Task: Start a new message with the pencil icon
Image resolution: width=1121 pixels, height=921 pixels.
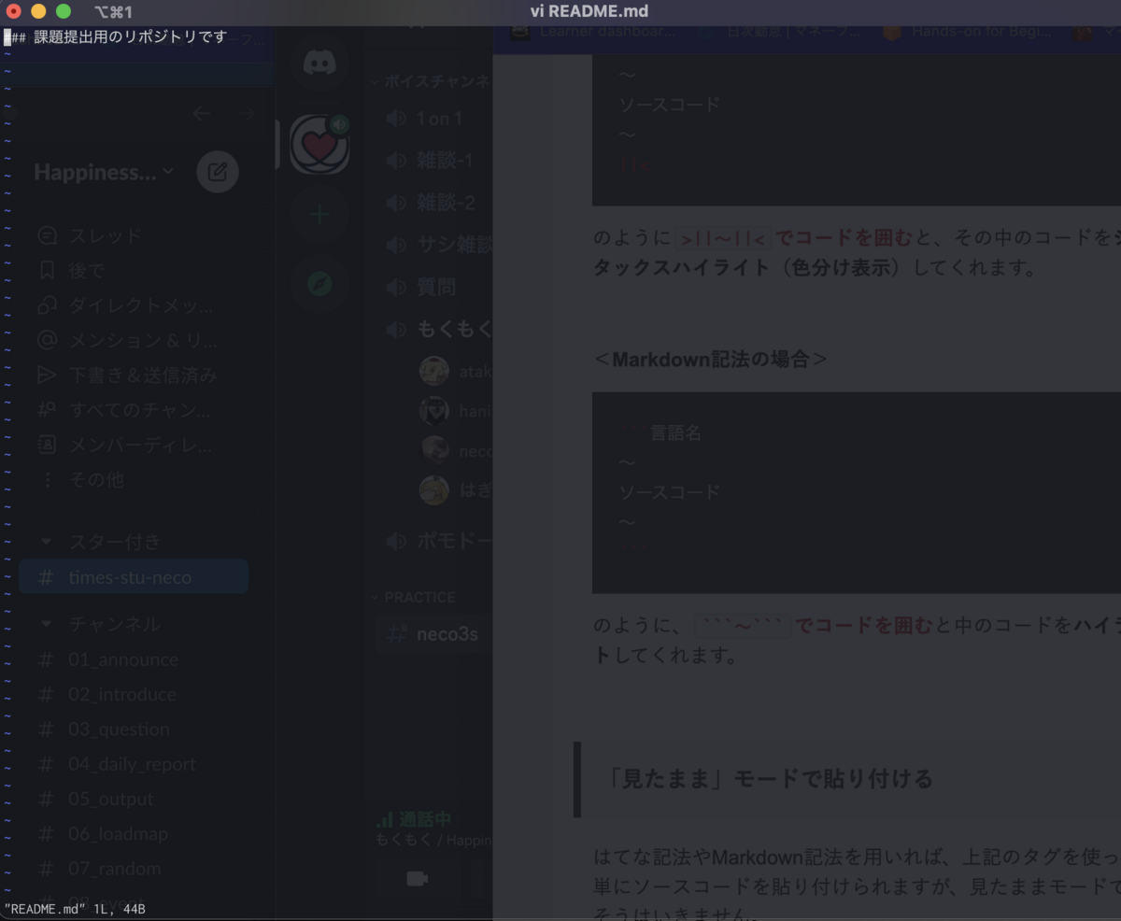Action: point(218,171)
